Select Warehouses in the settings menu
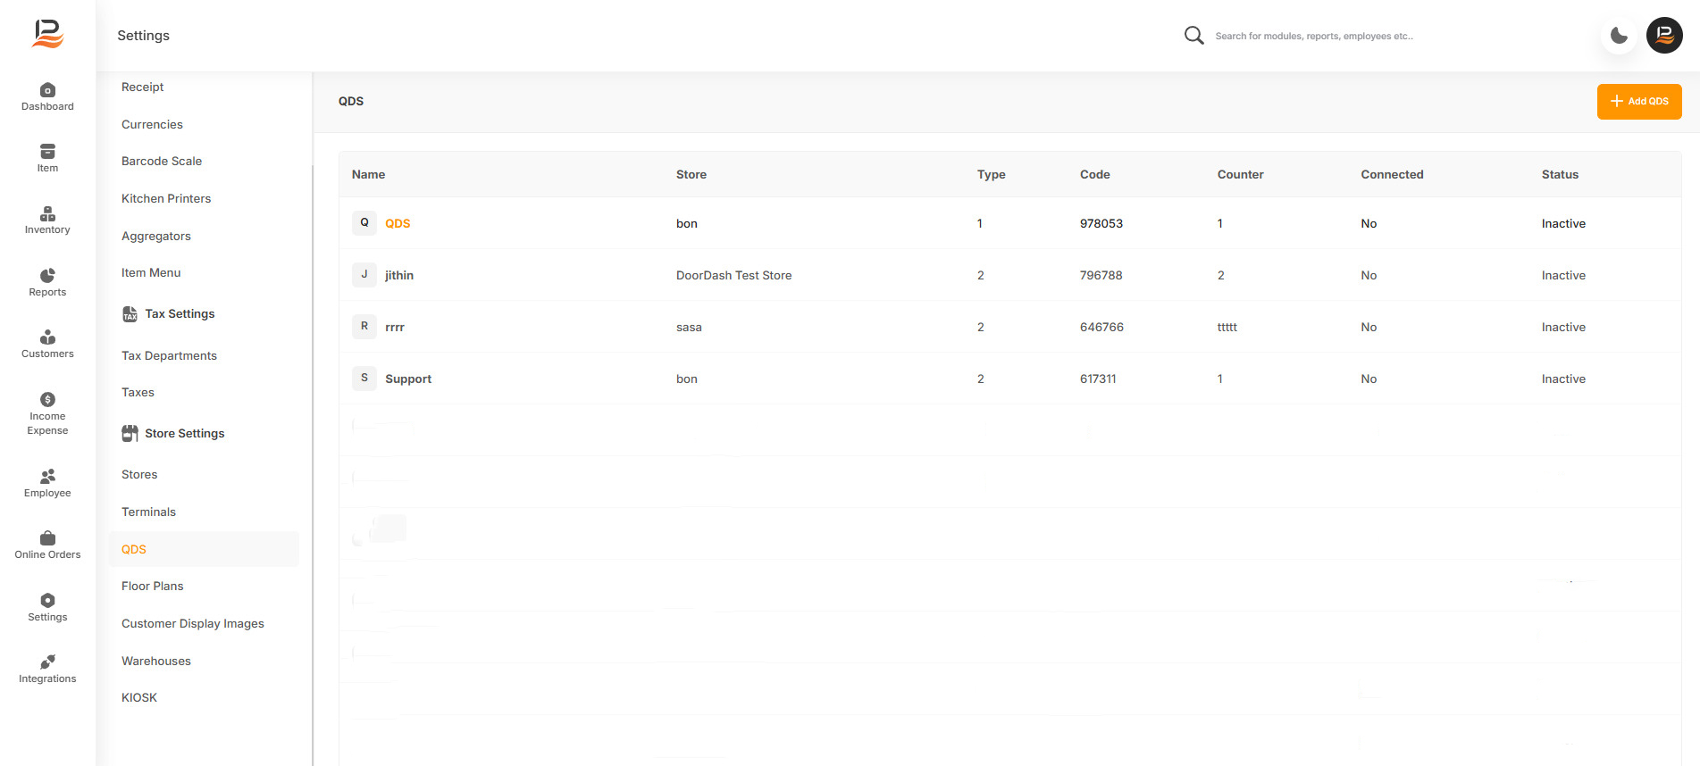The width and height of the screenshot is (1700, 766). click(156, 661)
